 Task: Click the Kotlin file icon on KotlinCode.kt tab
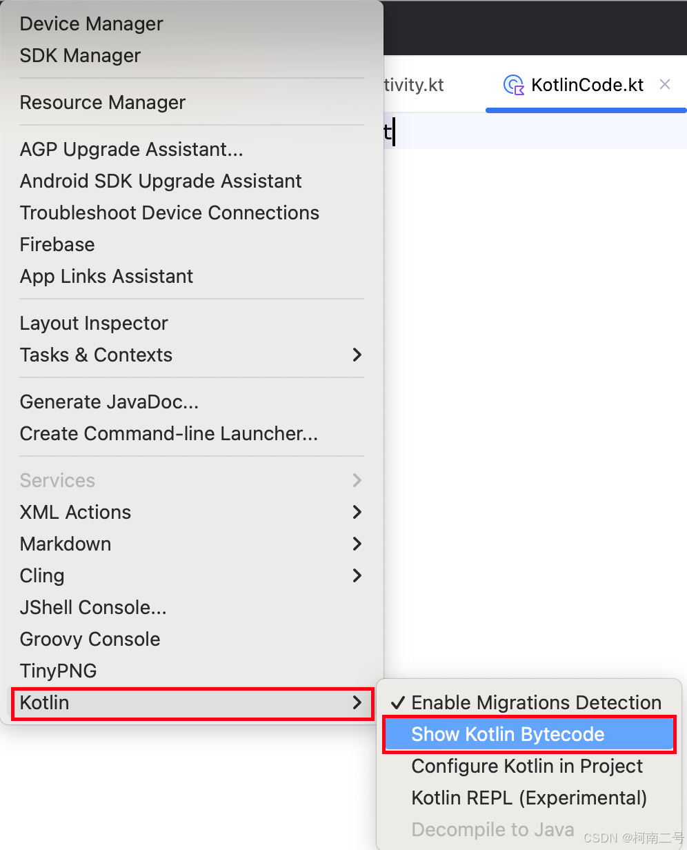tap(513, 84)
